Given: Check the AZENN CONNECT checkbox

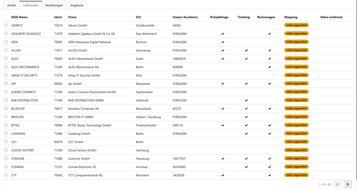Looking at the screenshot, I should 6,92.
